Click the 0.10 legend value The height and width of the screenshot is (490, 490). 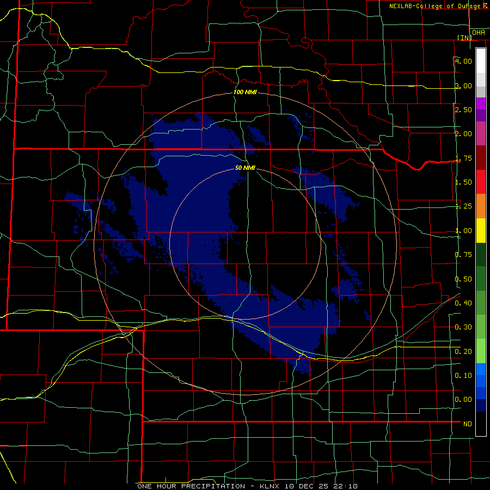463,376
